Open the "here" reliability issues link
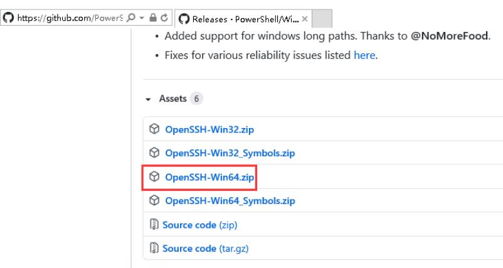 [x=364, y=55]
